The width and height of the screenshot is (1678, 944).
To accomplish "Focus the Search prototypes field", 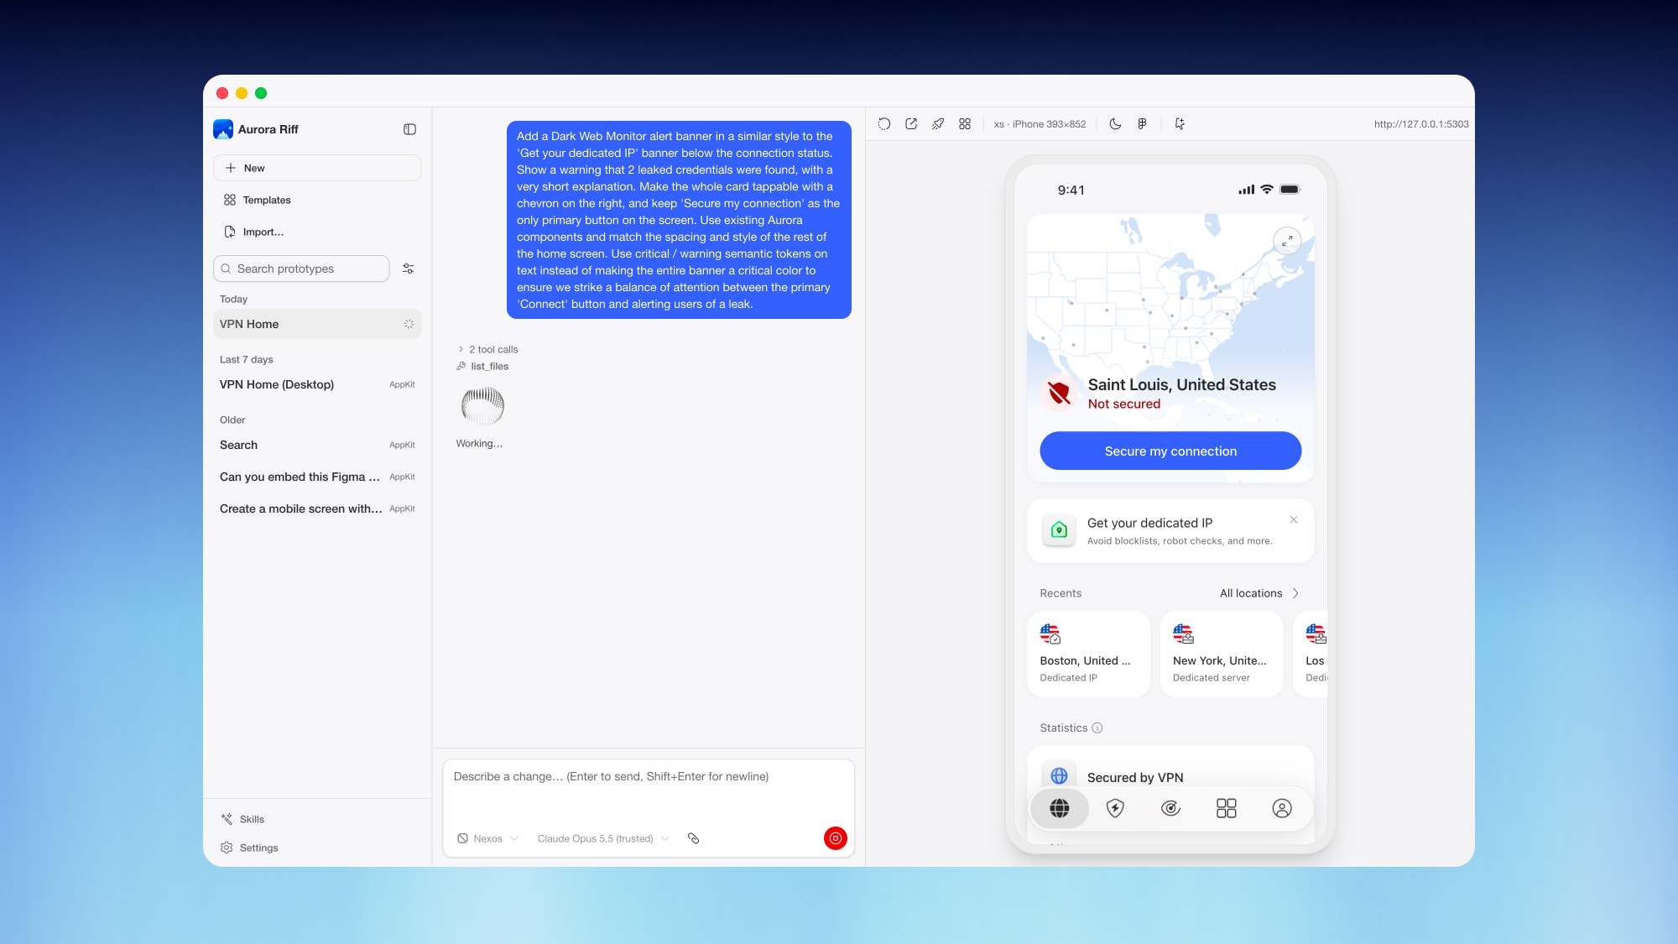I will point(301,269).
